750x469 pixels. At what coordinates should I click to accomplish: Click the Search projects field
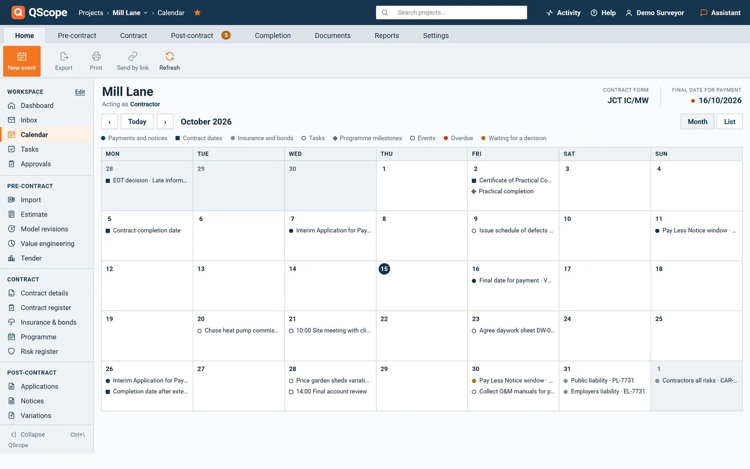pyautogui.click(x=451, y=13)
